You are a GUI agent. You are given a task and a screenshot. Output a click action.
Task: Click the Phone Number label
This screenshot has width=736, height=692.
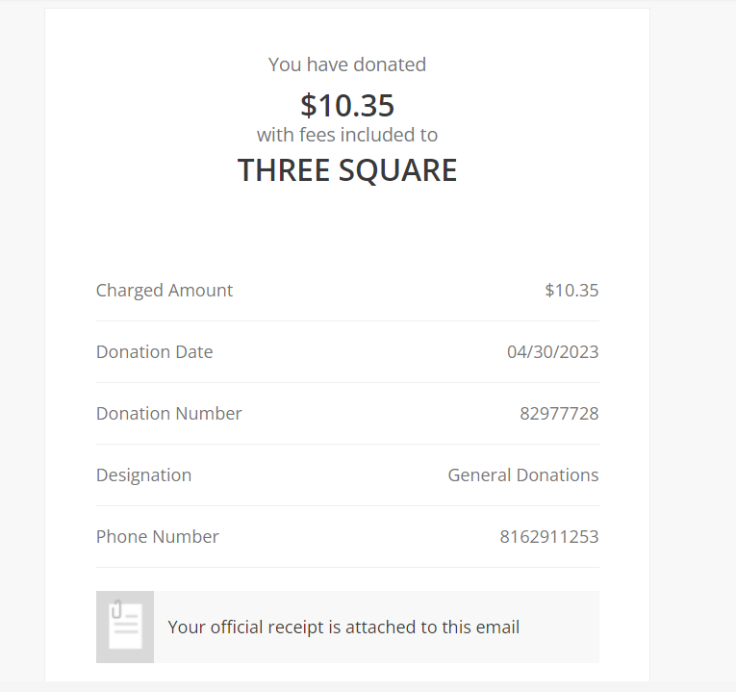click(x=158, y=537)
